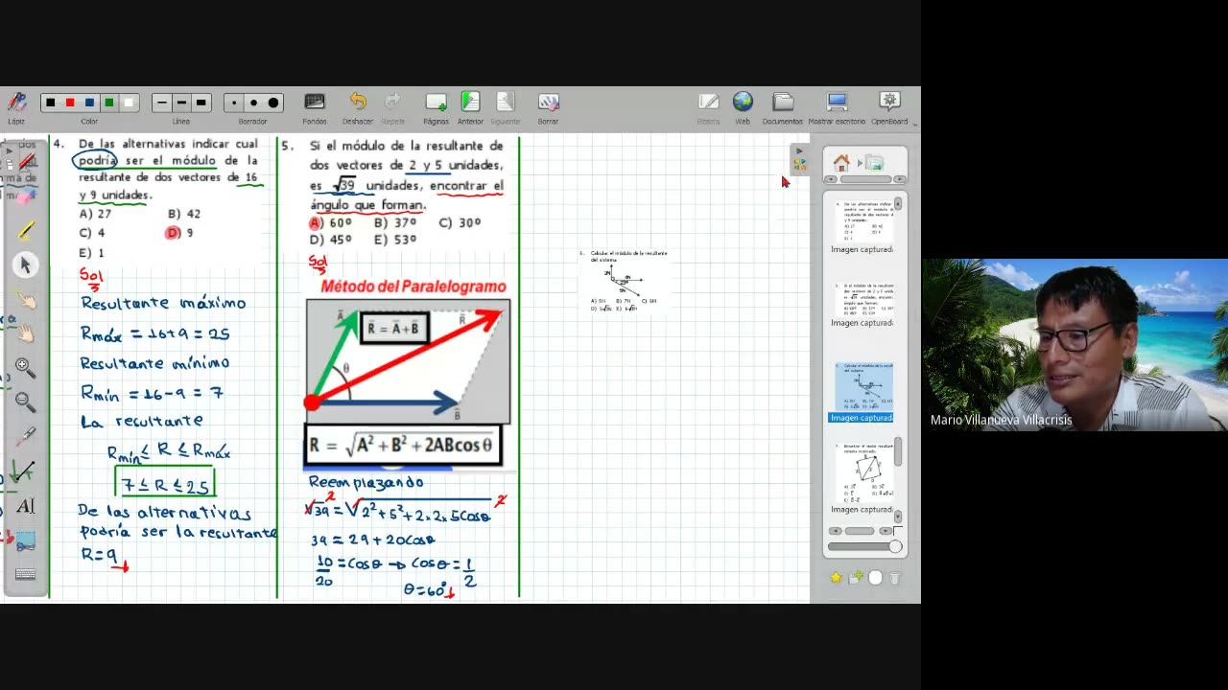1228x690 pixels.
Task: Collapse the right library panel tab
Action: [x=799, y=160]
